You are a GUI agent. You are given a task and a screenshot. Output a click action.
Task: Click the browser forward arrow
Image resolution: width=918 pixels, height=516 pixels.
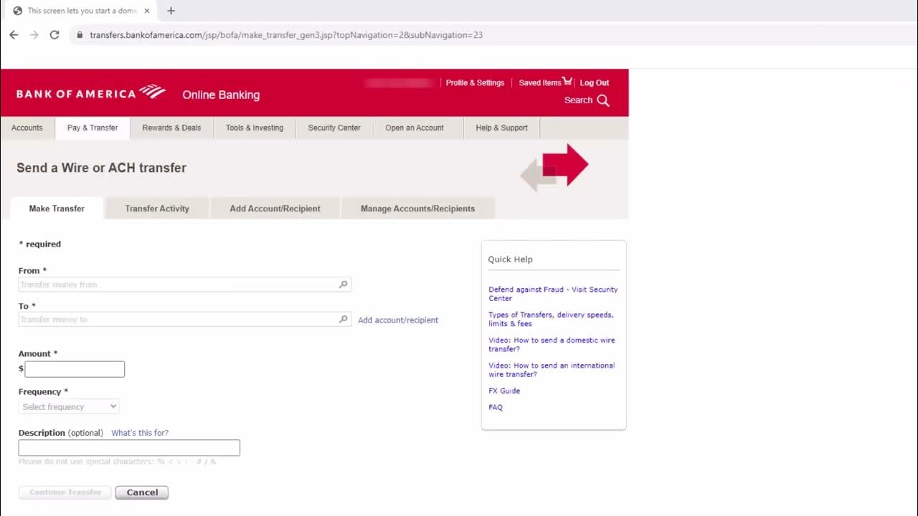click(x=34, y=34)
